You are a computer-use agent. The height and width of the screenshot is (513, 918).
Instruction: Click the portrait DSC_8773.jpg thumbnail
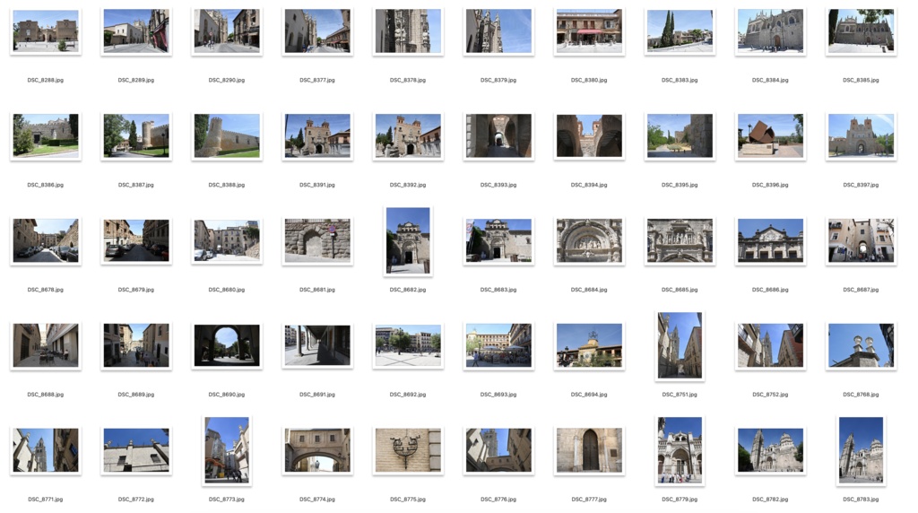click(x=227, y=450)
